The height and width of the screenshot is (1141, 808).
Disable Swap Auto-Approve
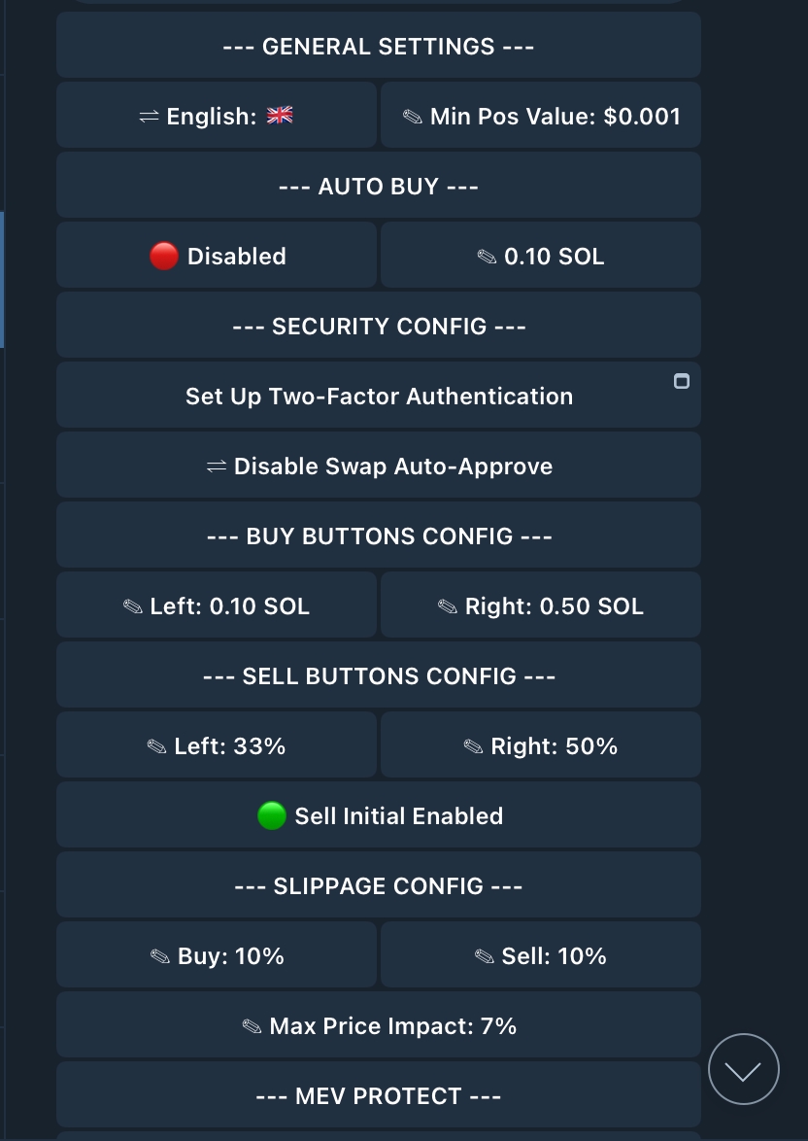379,466
